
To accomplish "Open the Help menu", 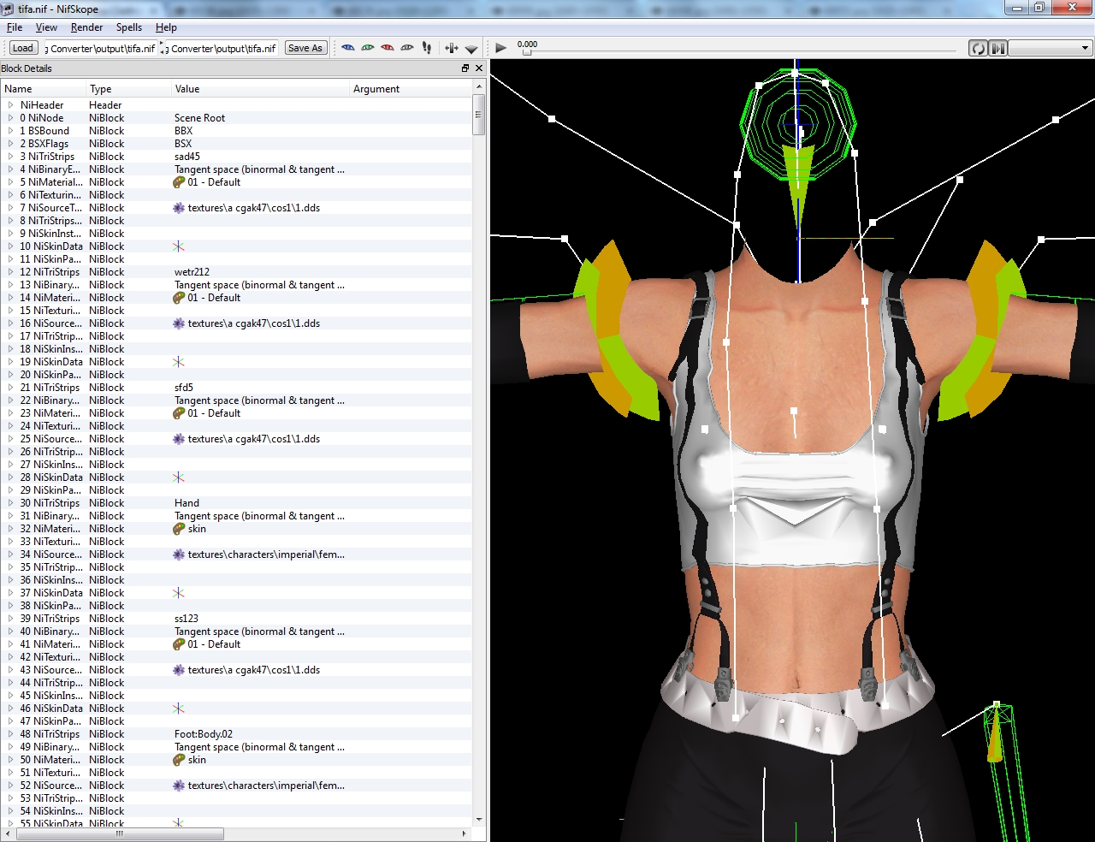I will pos(166,27).
